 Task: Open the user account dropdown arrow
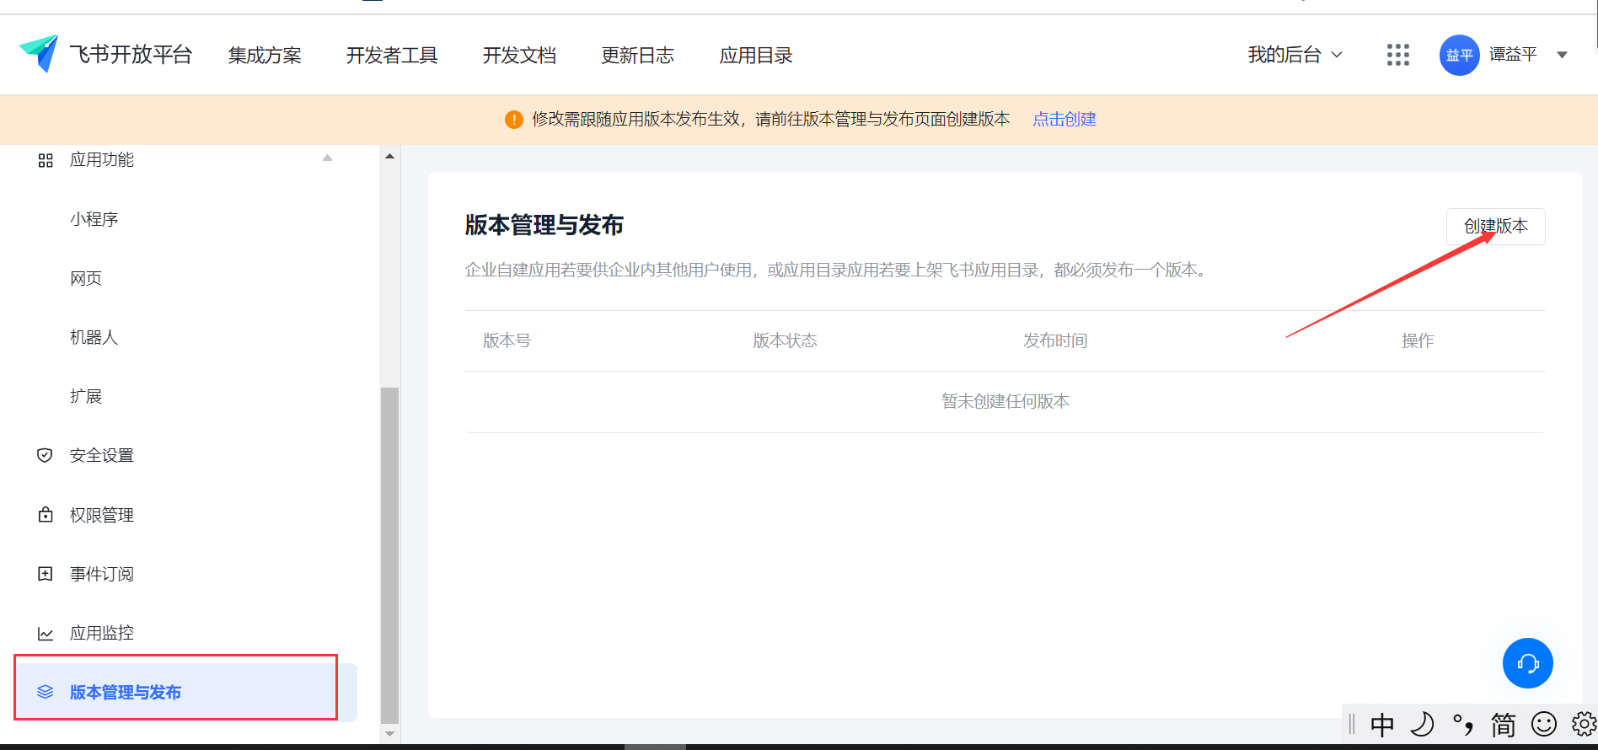(x=1562, y=55)
